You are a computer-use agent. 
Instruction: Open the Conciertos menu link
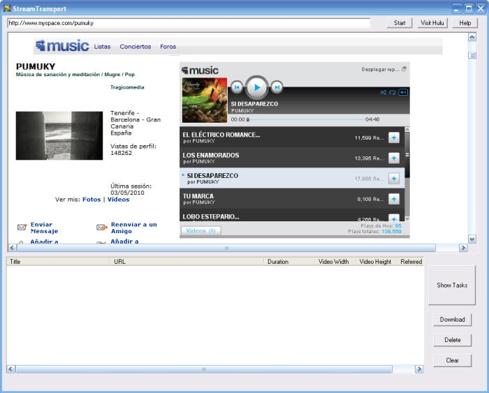(x=136, y=47)
